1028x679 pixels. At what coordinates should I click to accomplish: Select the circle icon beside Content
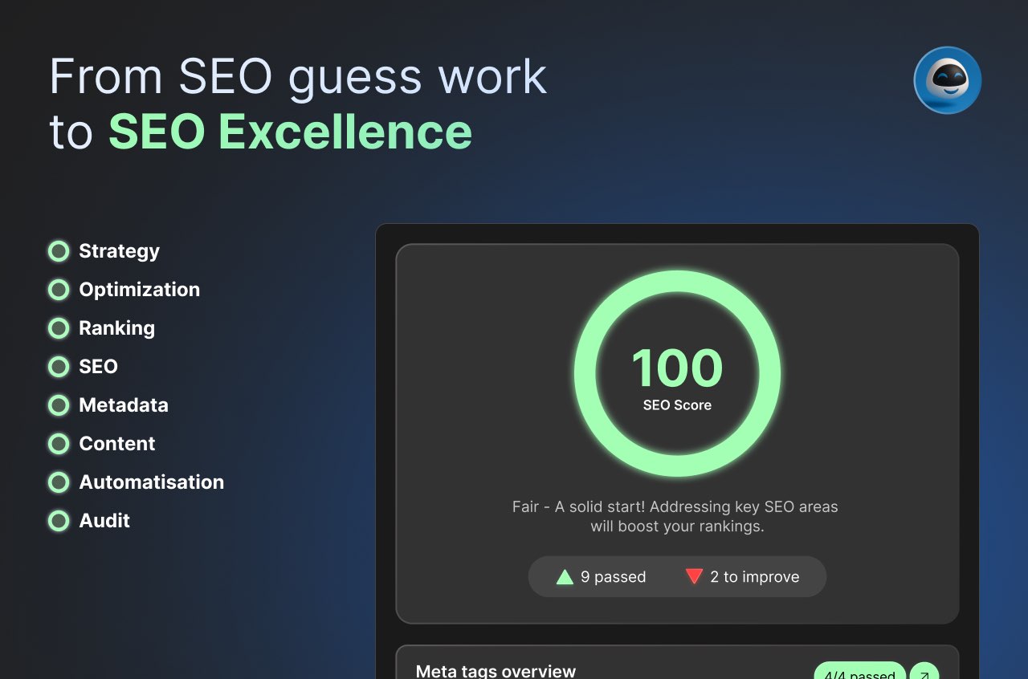click(x=59, y=444)
